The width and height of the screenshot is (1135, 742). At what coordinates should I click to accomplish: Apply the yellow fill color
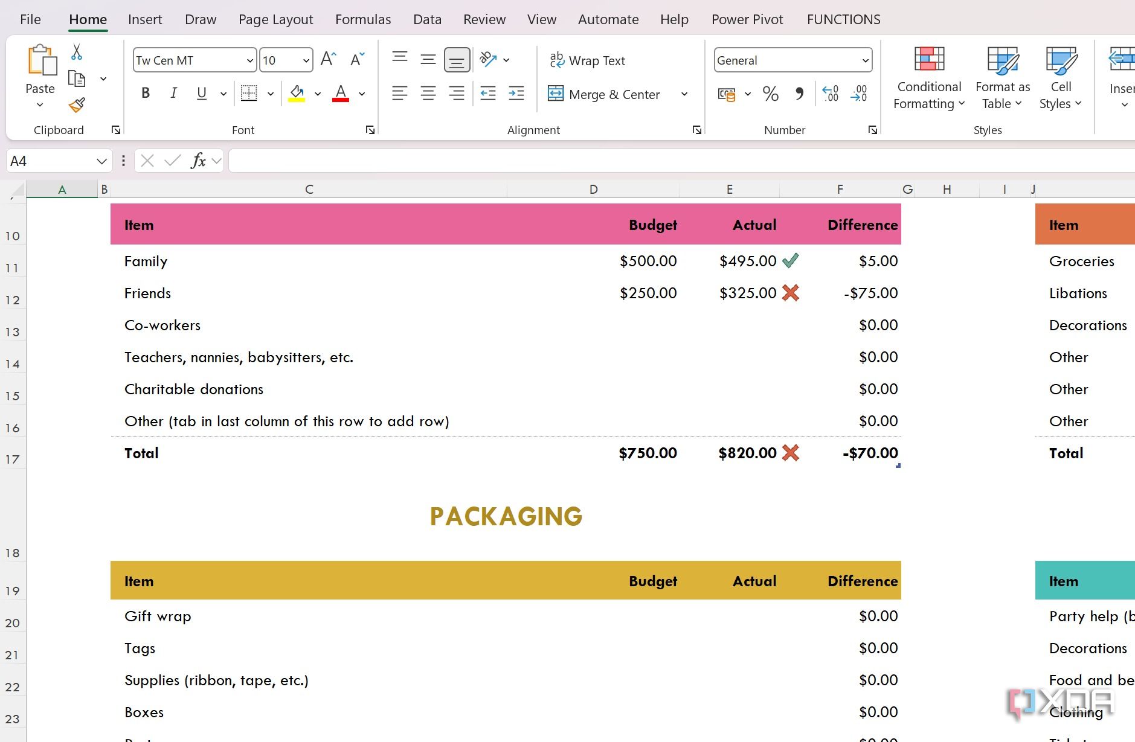click(x=296, y=93)
